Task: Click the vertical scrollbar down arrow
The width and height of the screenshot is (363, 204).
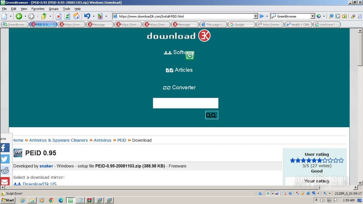Action: [360, 183]
